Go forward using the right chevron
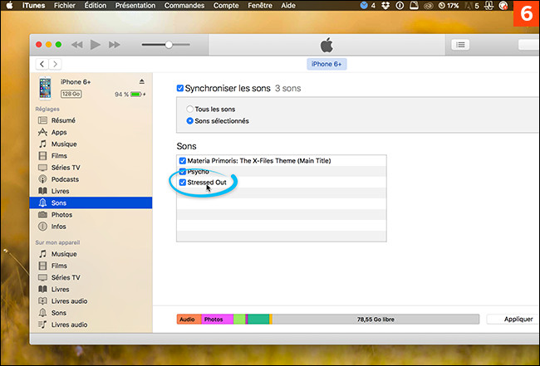Screen dimensions: 540x366 coord(55,64)
